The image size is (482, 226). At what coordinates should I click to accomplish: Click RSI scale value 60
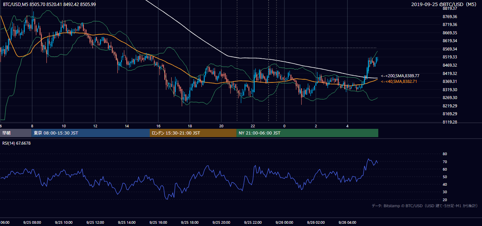[445, 169]
